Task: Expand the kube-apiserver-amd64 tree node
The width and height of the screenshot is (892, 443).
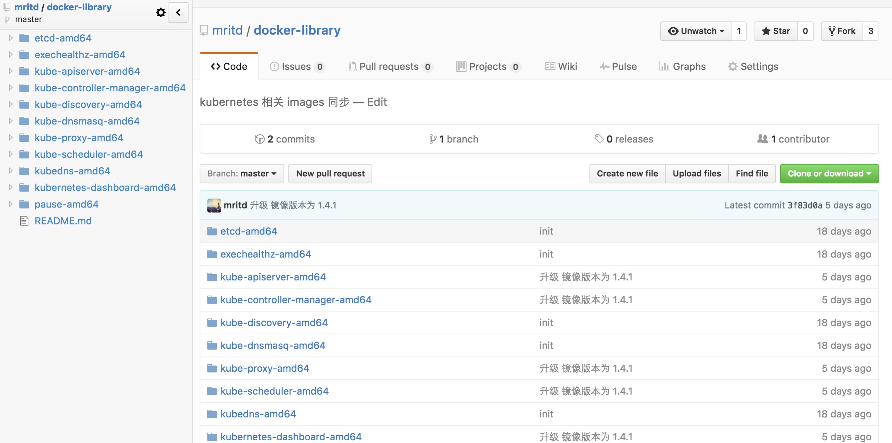Action: (10, 71)
